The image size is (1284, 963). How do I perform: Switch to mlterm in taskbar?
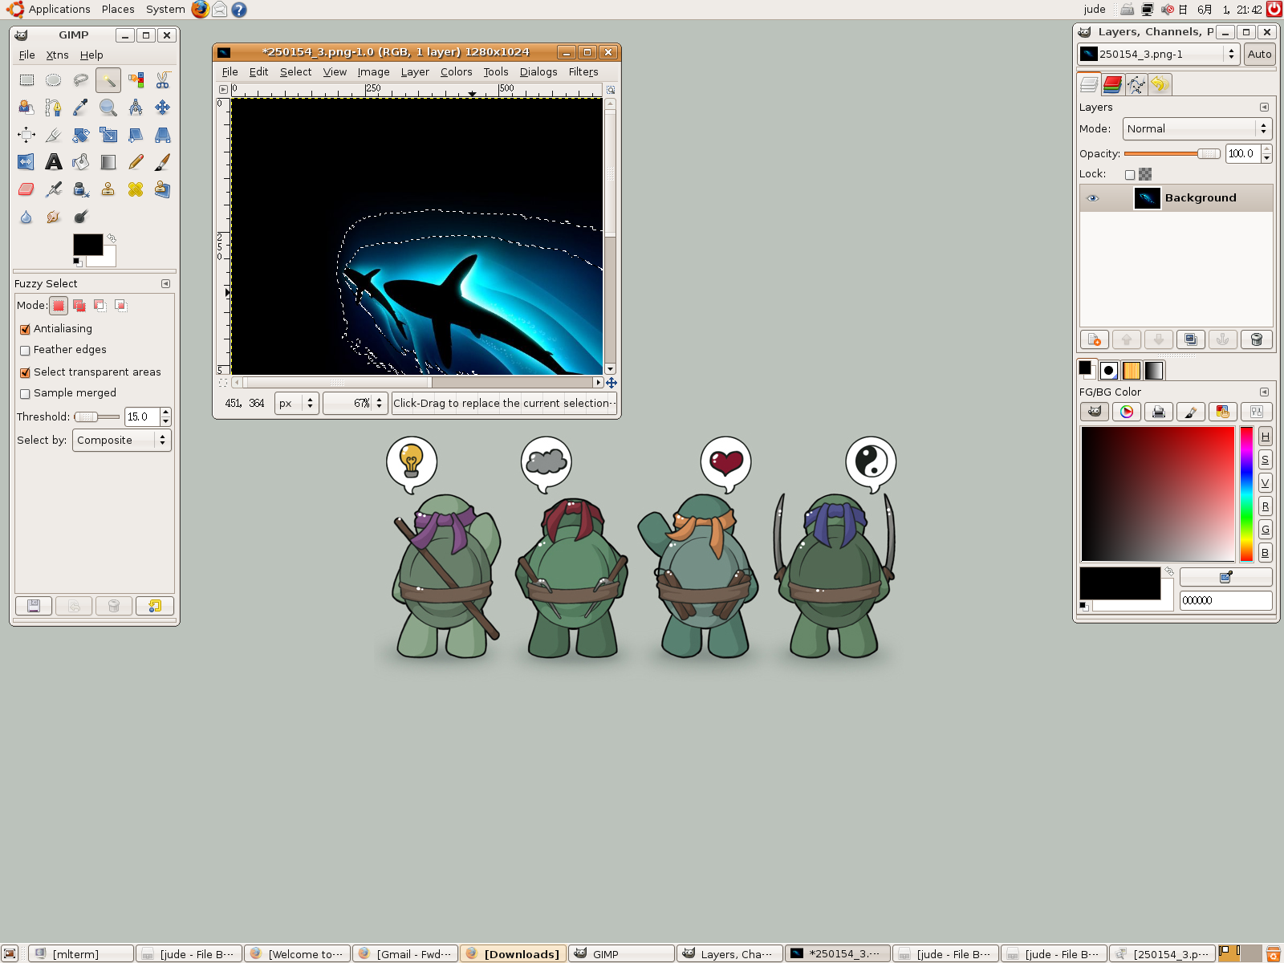[x=81, y=953]
